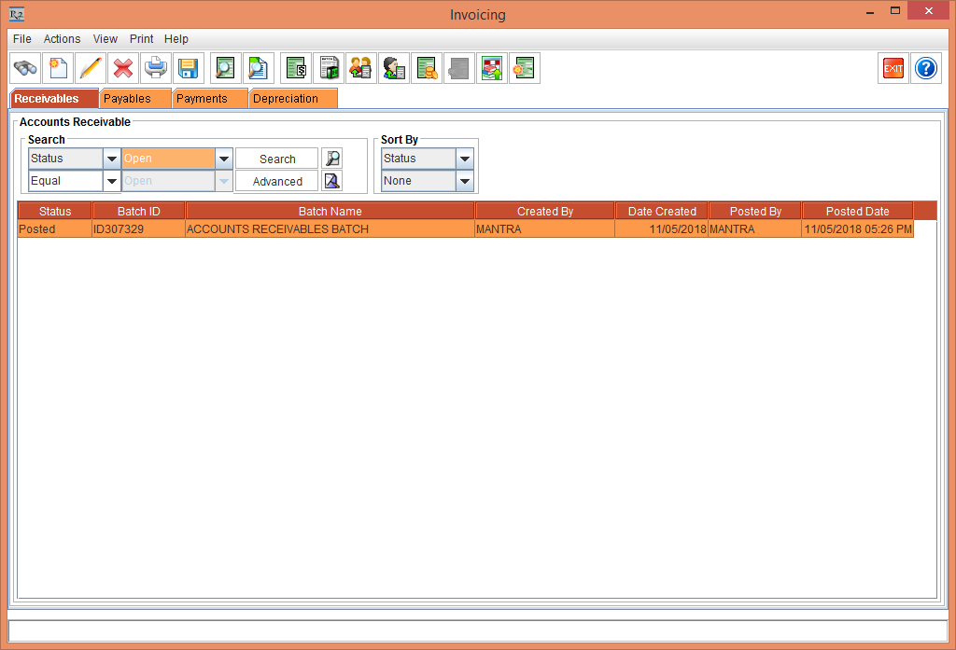Switch to the Payables tab

click(x=135, y=99)
